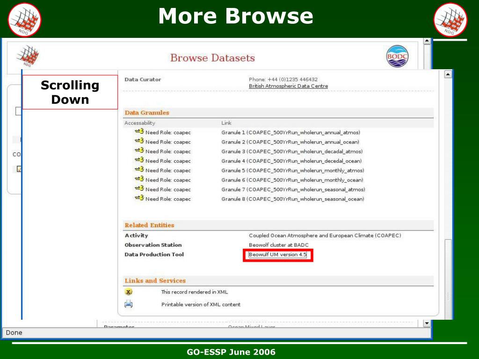This screenshot has height=359, width=479.
Task: Click the Related Entities section header
Action: pyautogui.click(x=149, y=225)
